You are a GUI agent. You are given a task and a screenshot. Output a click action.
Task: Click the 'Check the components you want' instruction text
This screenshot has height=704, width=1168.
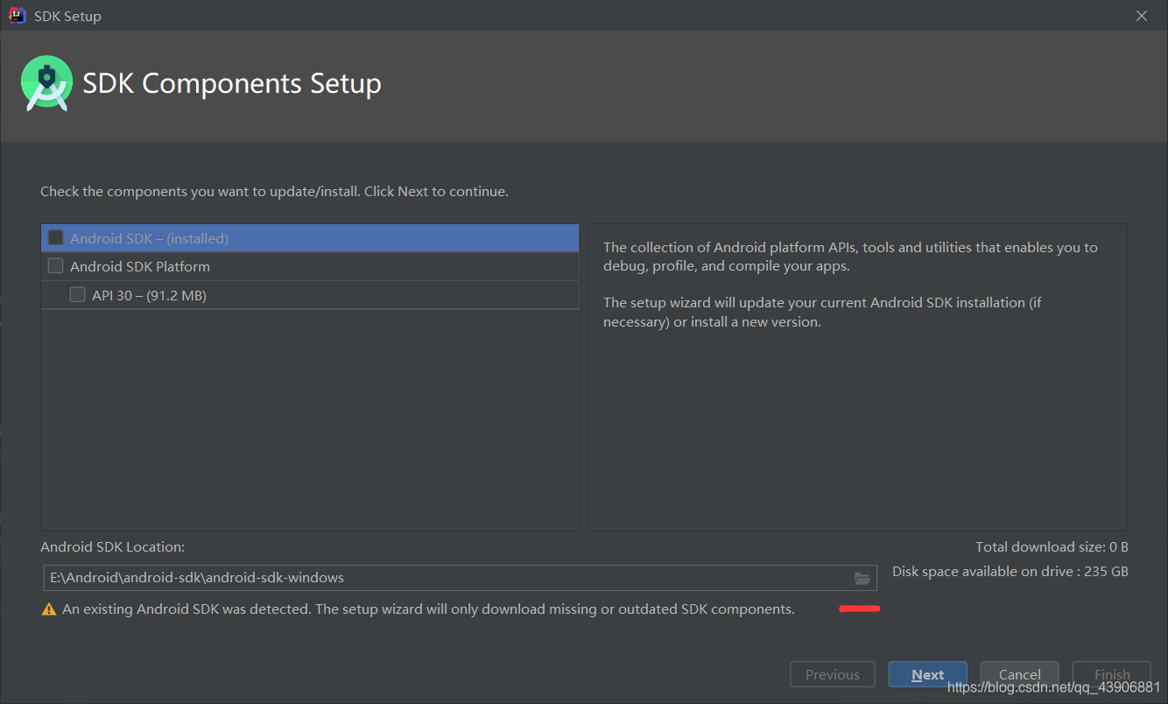tap(274, 191)
